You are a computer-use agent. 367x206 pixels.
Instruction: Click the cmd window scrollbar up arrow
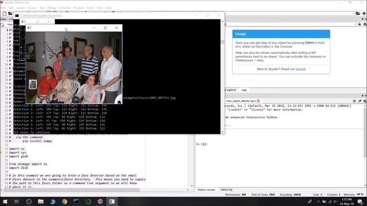click(x=222, y=21)
